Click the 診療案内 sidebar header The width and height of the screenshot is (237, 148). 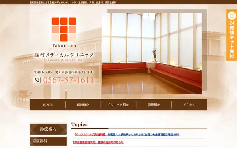point(48,129)
